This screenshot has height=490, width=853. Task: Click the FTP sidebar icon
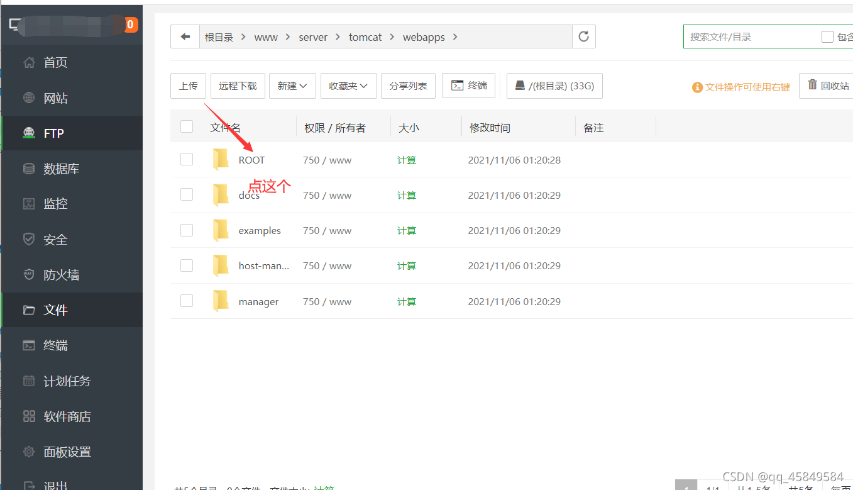point(29,133)
